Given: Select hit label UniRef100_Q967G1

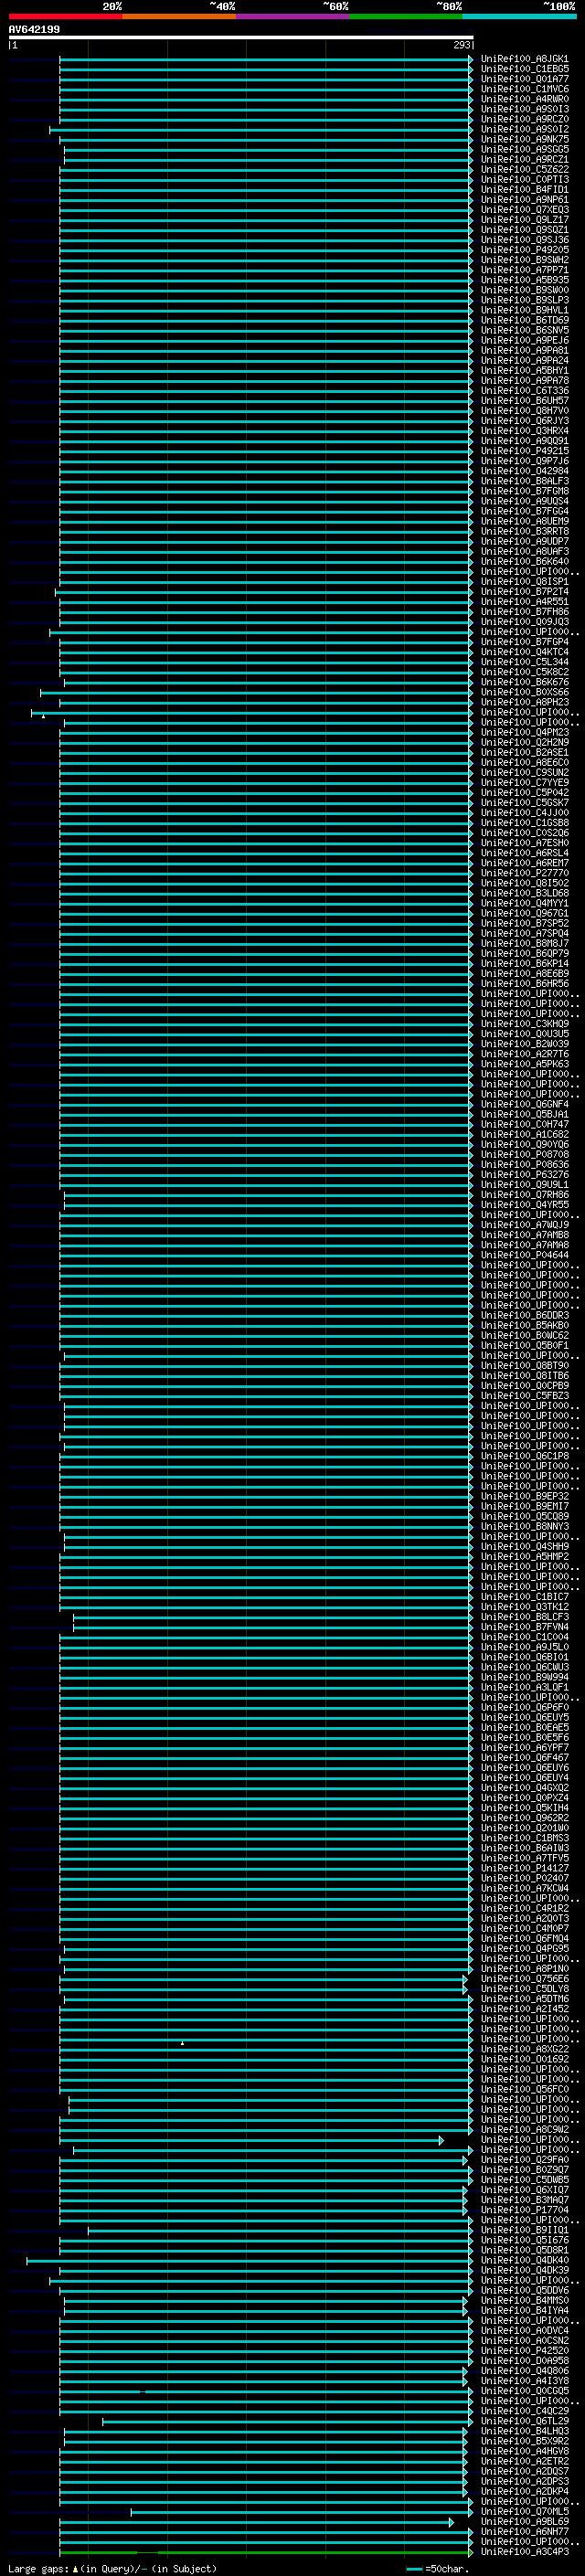Looking at the screenshot, I should 525,913.
